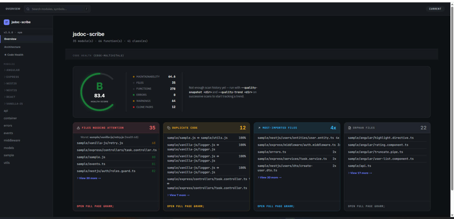Expand the VANILLA-JS module group
Viewport: 454px width, 219px height.
point(13,104)
